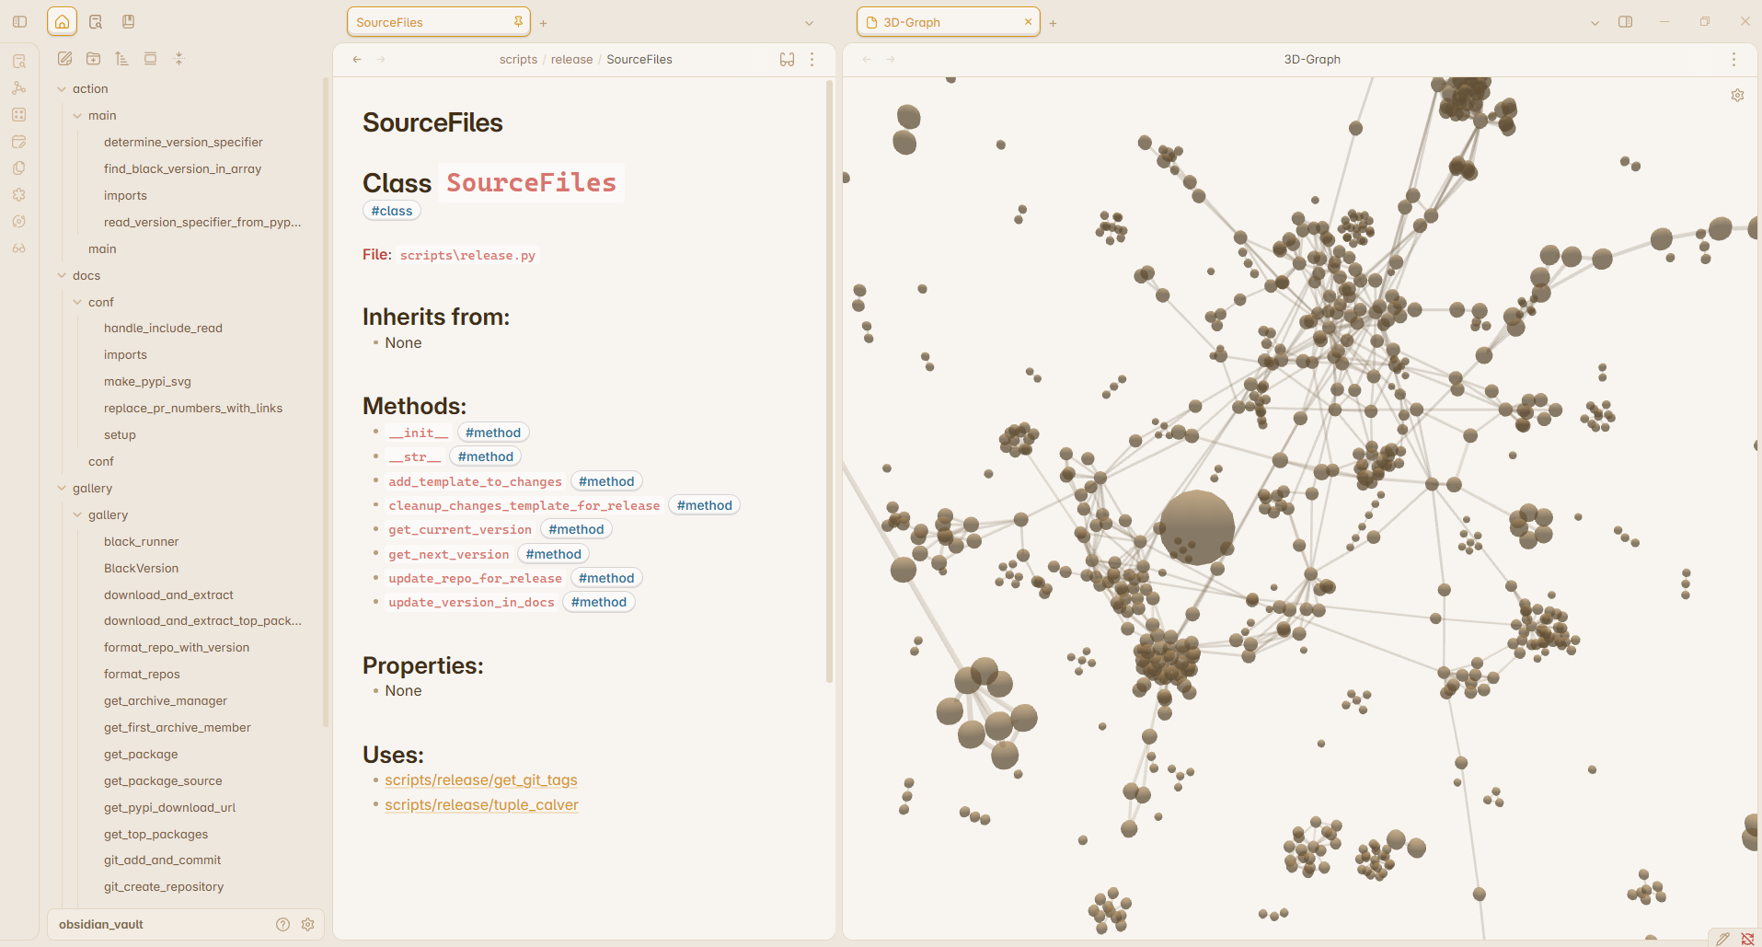The height and width of the screenshot is (947, 1762).
Task: Click the help icon beside obsidian_vault
Action: 282,924
